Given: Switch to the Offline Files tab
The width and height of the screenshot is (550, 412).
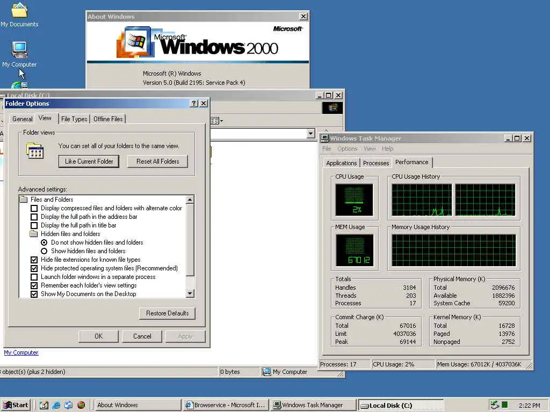Looking at the screenshot, I should (x=108, y=119).
